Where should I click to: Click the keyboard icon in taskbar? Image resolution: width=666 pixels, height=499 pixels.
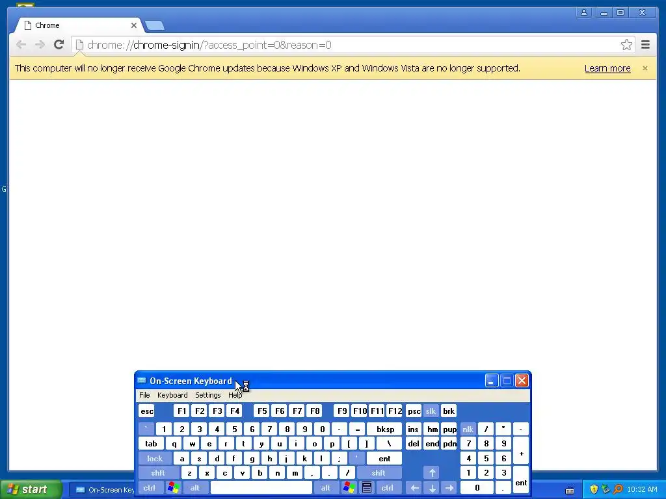[x=570, y=490]
